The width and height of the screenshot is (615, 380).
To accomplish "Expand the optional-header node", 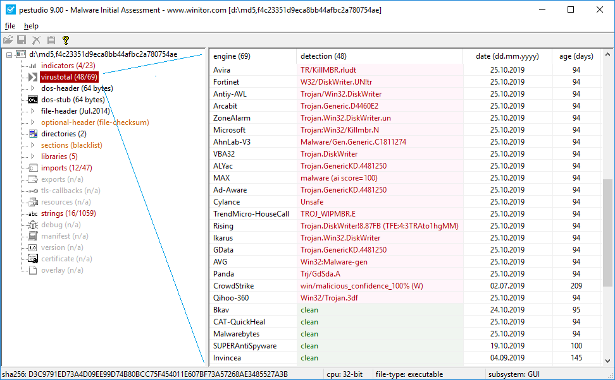I will click(32, 122).
